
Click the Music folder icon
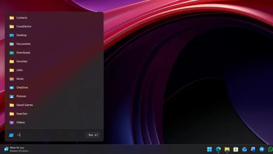(x=12, y=79)
